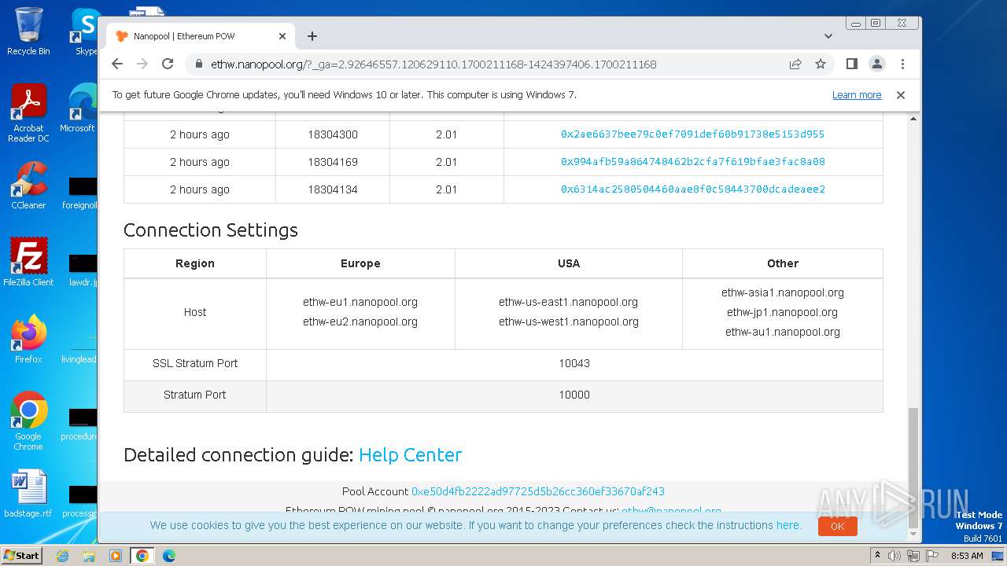The width and height of the screenshot is (1007, 566).
Task: Select the Nanopool | Ethereum POW tab
Action: tap(201, 36)
